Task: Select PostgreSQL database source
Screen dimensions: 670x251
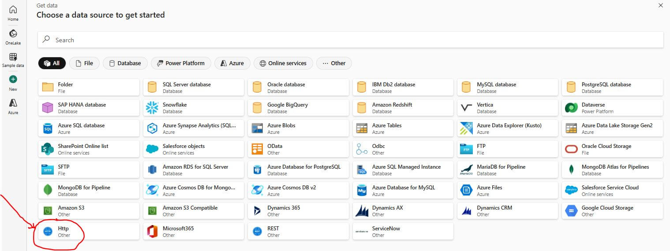Action: pos(613,87)
